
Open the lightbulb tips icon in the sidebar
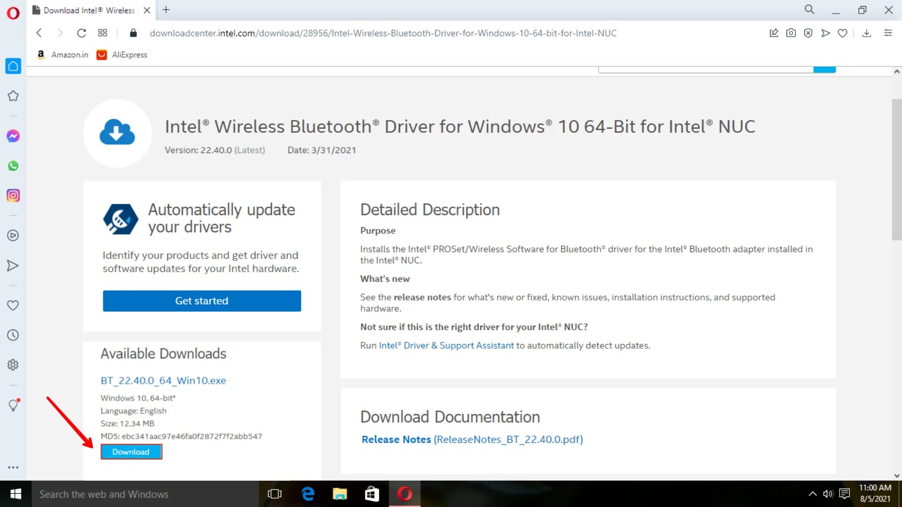[14, 405]
